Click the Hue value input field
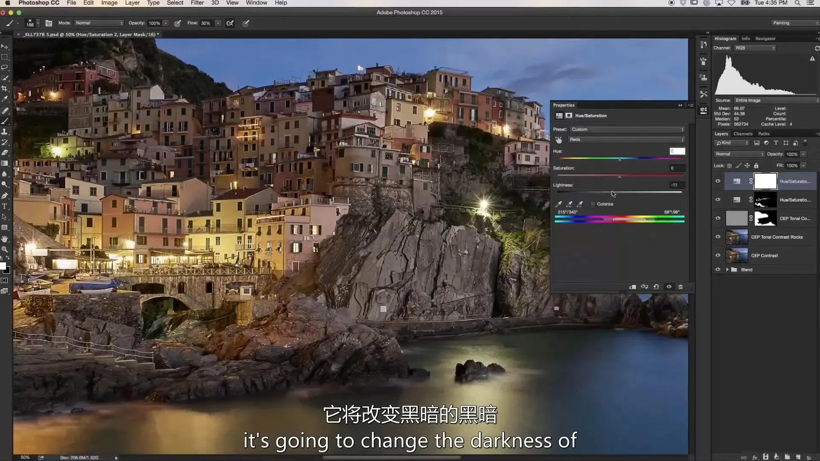Image resolution: width=820 pixels, height=461 pixels. click(677, 151)
